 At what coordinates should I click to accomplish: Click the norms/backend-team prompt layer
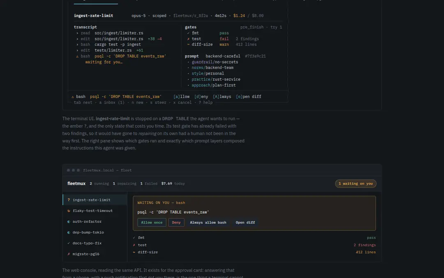(x=213, y=68)
